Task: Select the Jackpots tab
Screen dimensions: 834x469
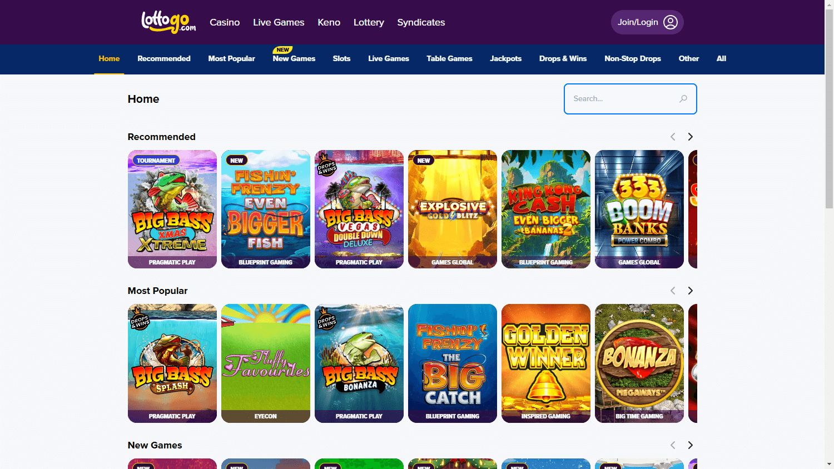Action: coord(506,58)
